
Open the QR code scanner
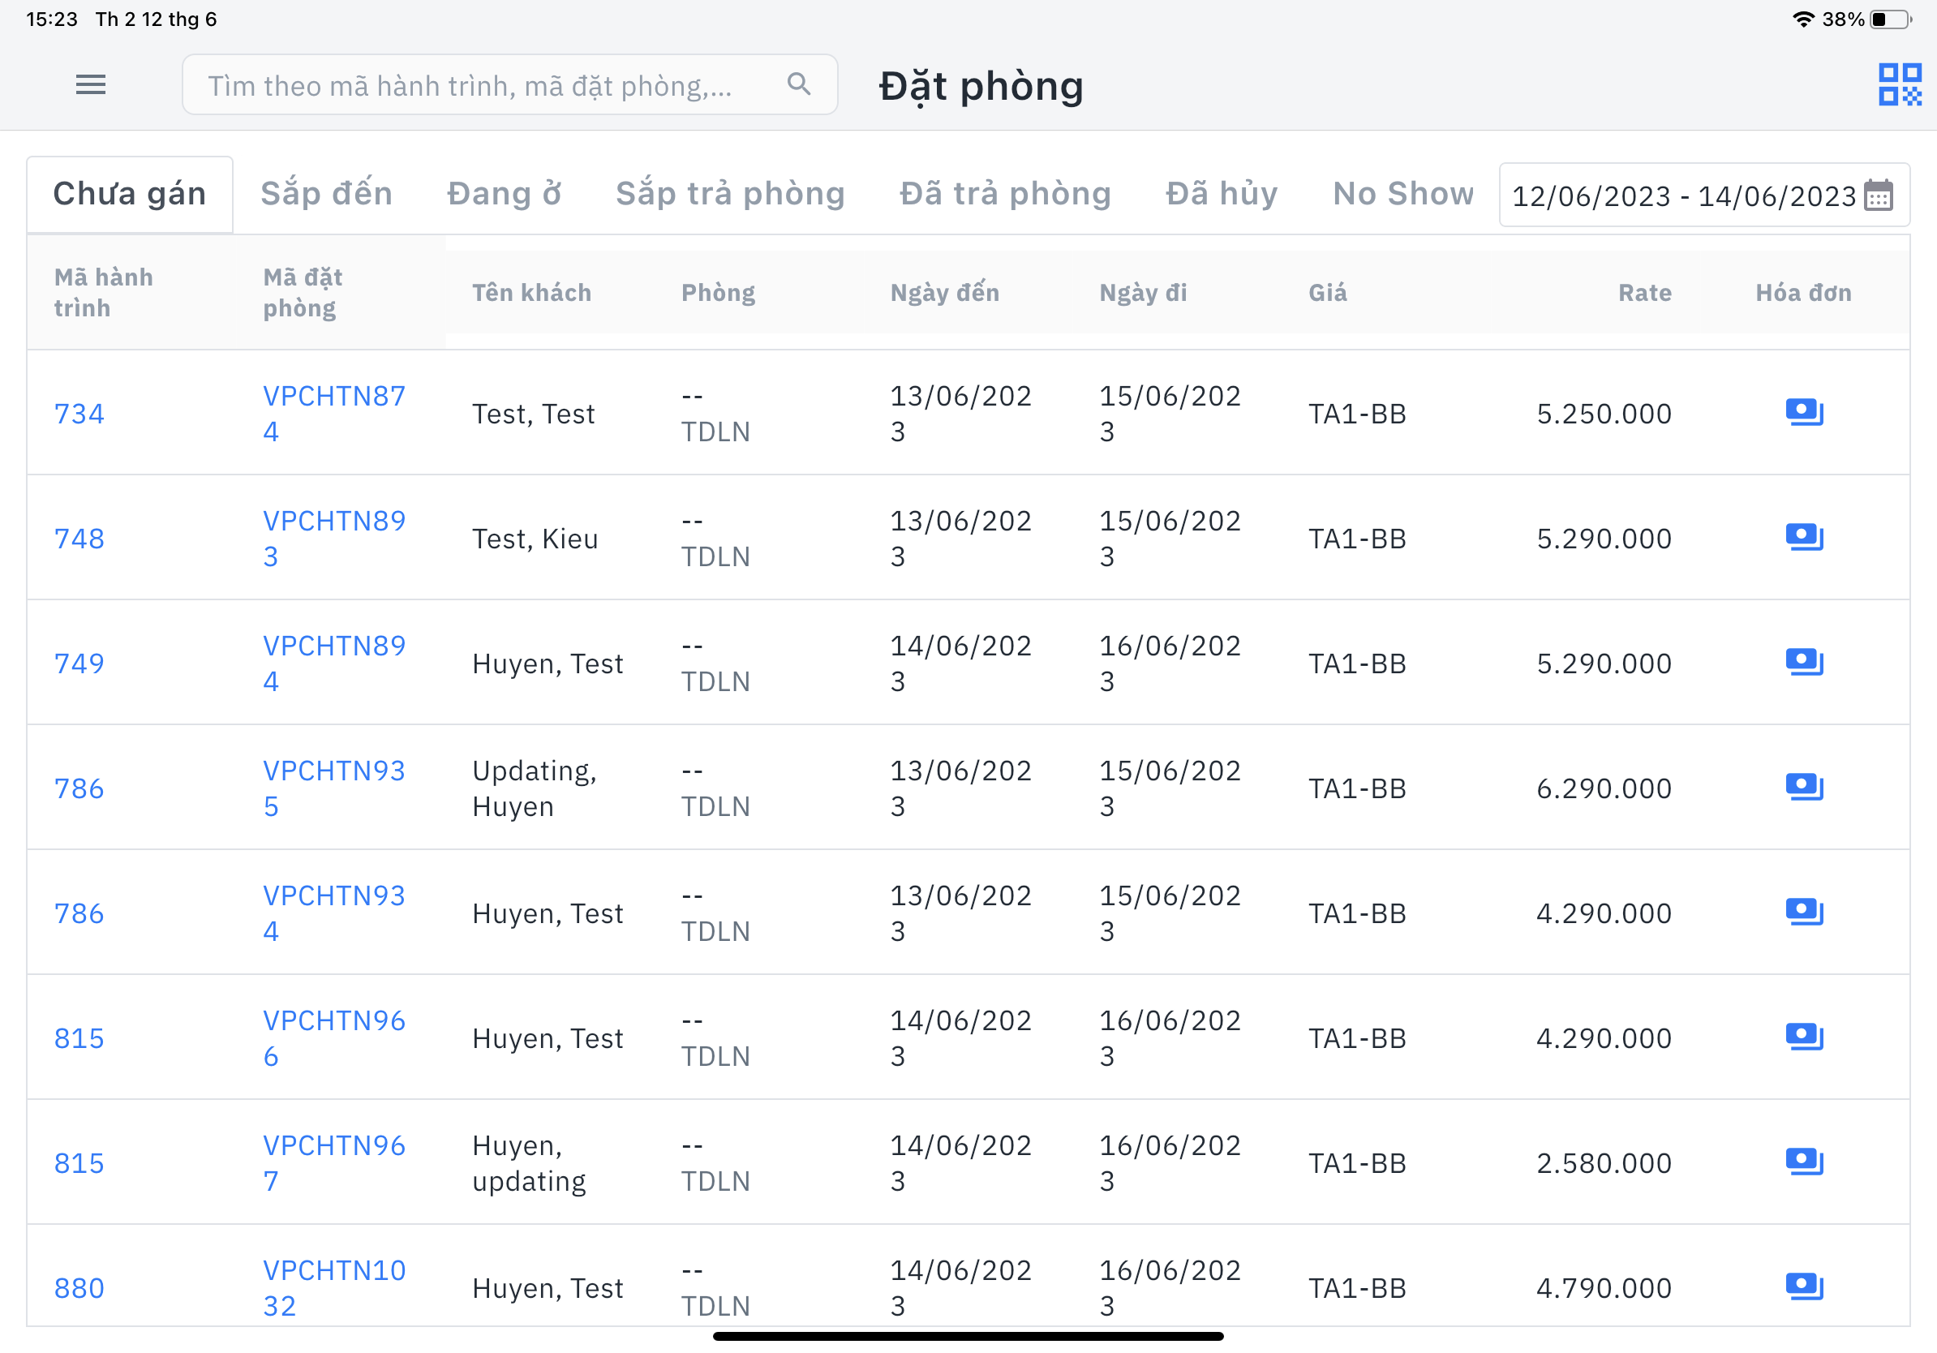click(1899, 84)
